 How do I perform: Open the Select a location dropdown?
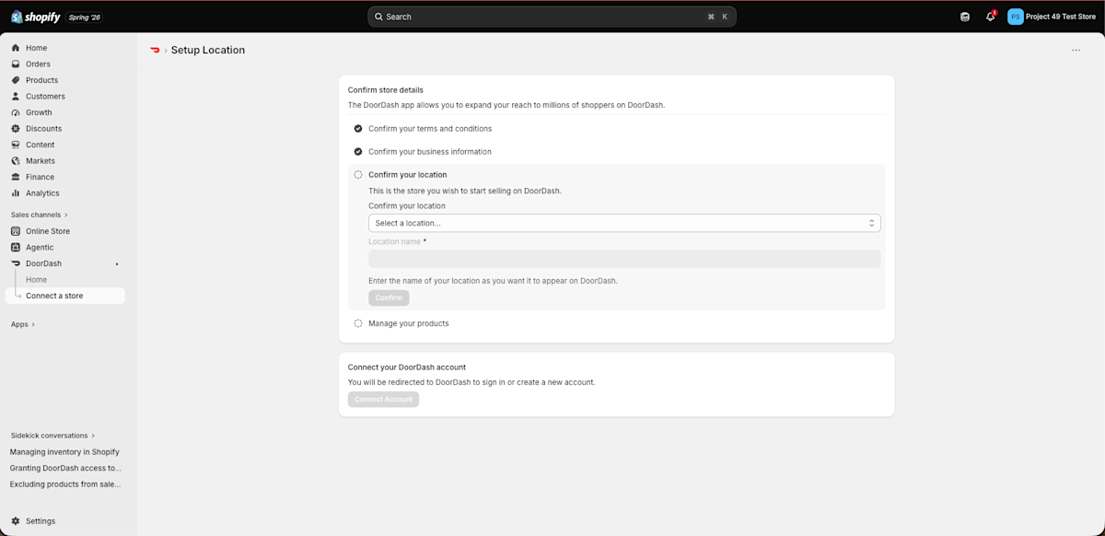pos(624,223)
